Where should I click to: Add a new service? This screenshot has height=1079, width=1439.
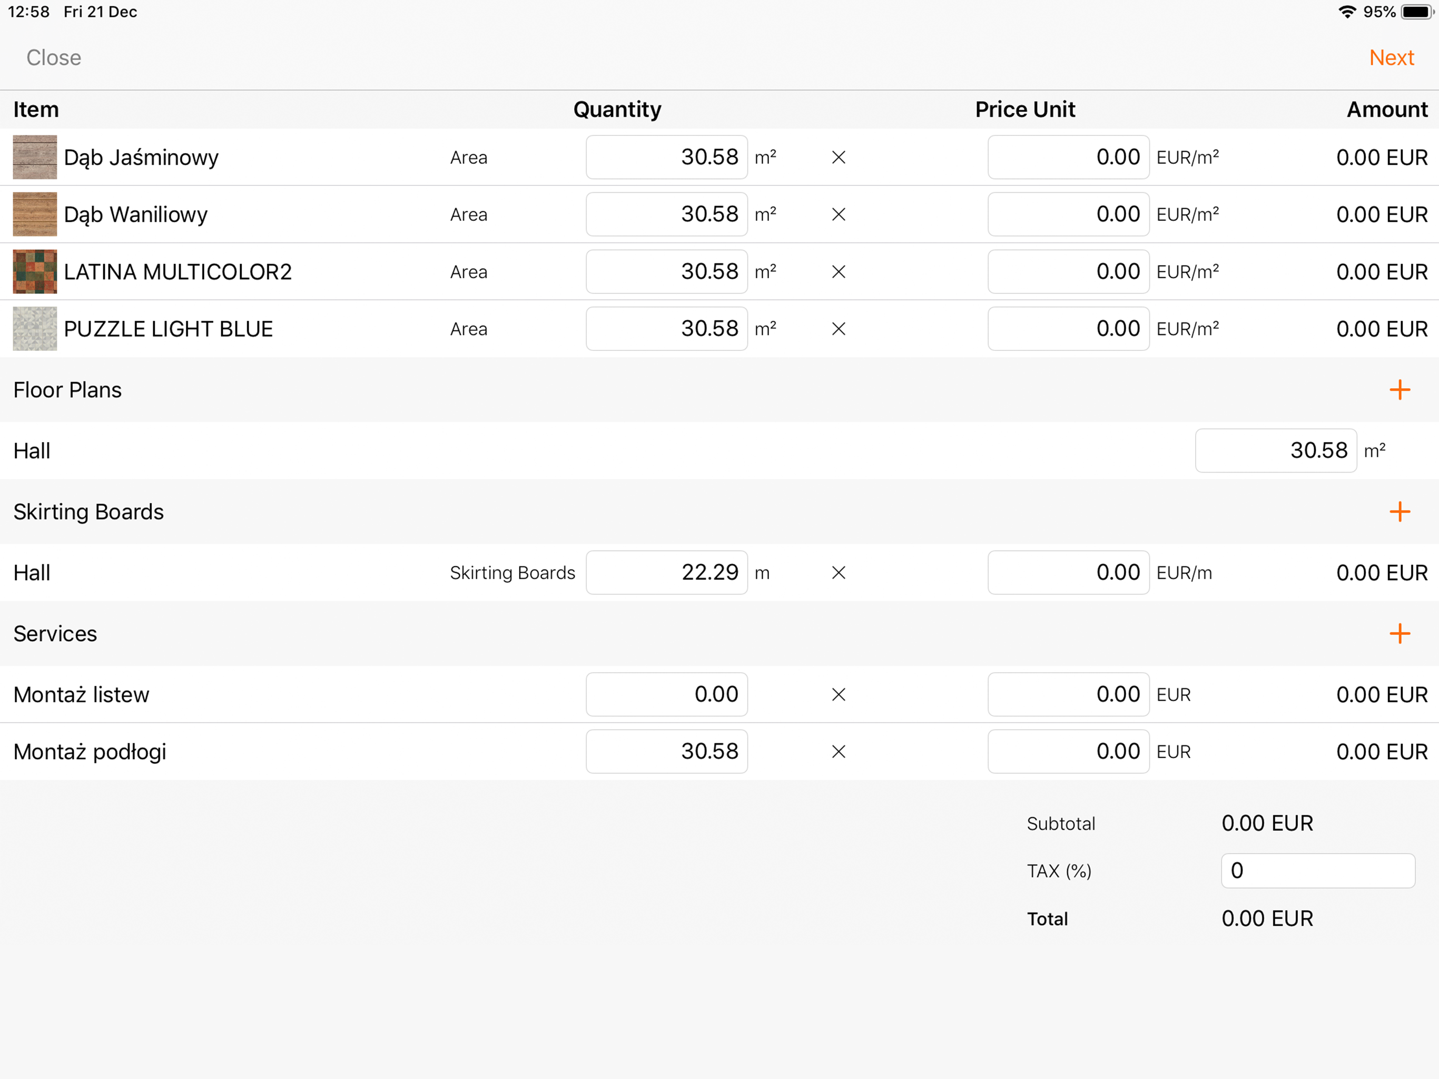tap(1399, 634)
